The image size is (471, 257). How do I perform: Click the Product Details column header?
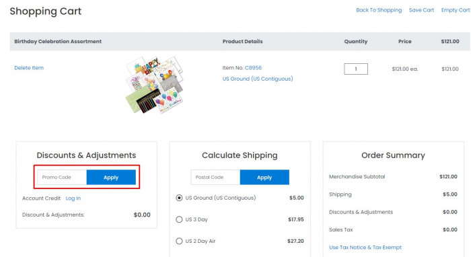tap(242, 42)
